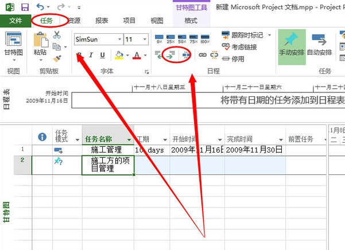Image resolution: width=345 pixels, height=250 pixels.
Task: Click the red font color A button
Action: pyautogui.click(x=137, y=56)
